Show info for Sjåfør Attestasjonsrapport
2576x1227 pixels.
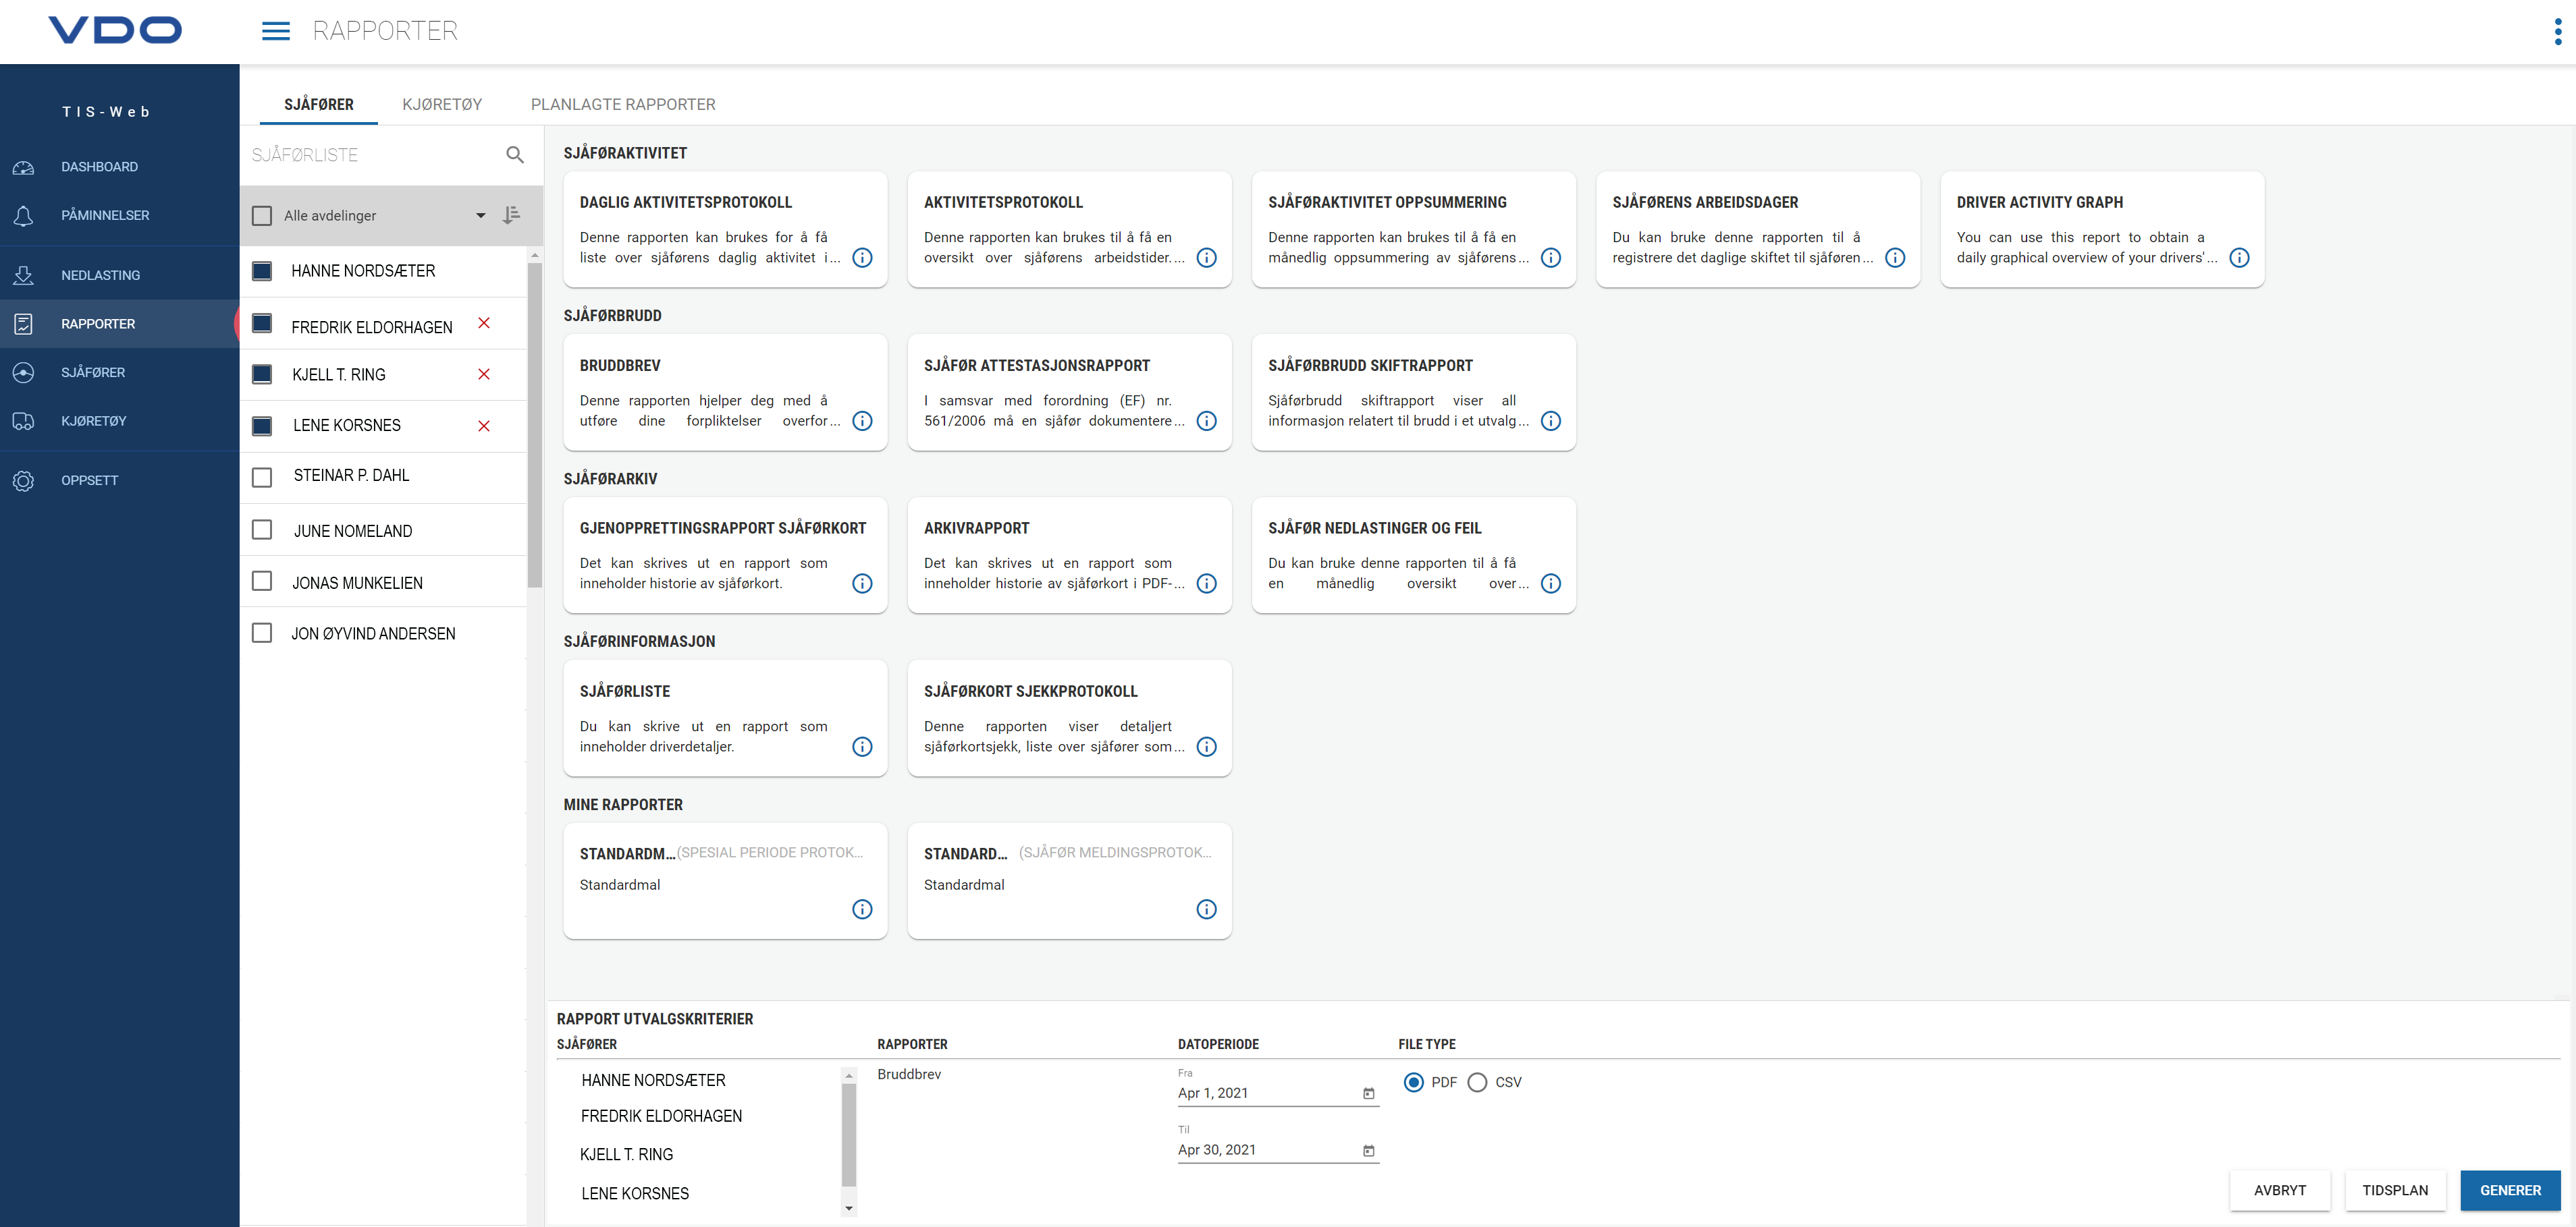click(x=1207, y=421)
